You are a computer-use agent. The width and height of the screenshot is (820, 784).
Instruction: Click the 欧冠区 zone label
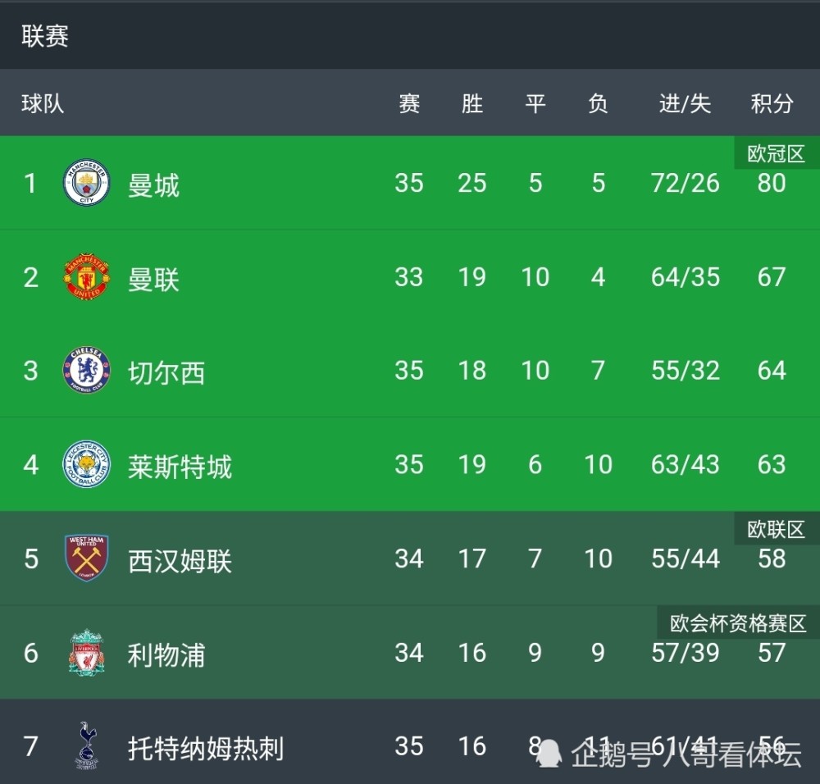pos(776,153)
